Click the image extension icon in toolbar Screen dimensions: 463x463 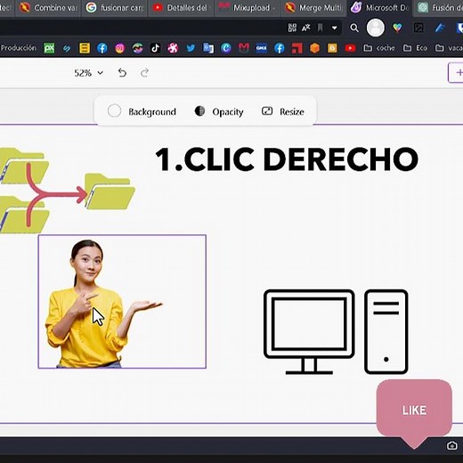(418, 28)
